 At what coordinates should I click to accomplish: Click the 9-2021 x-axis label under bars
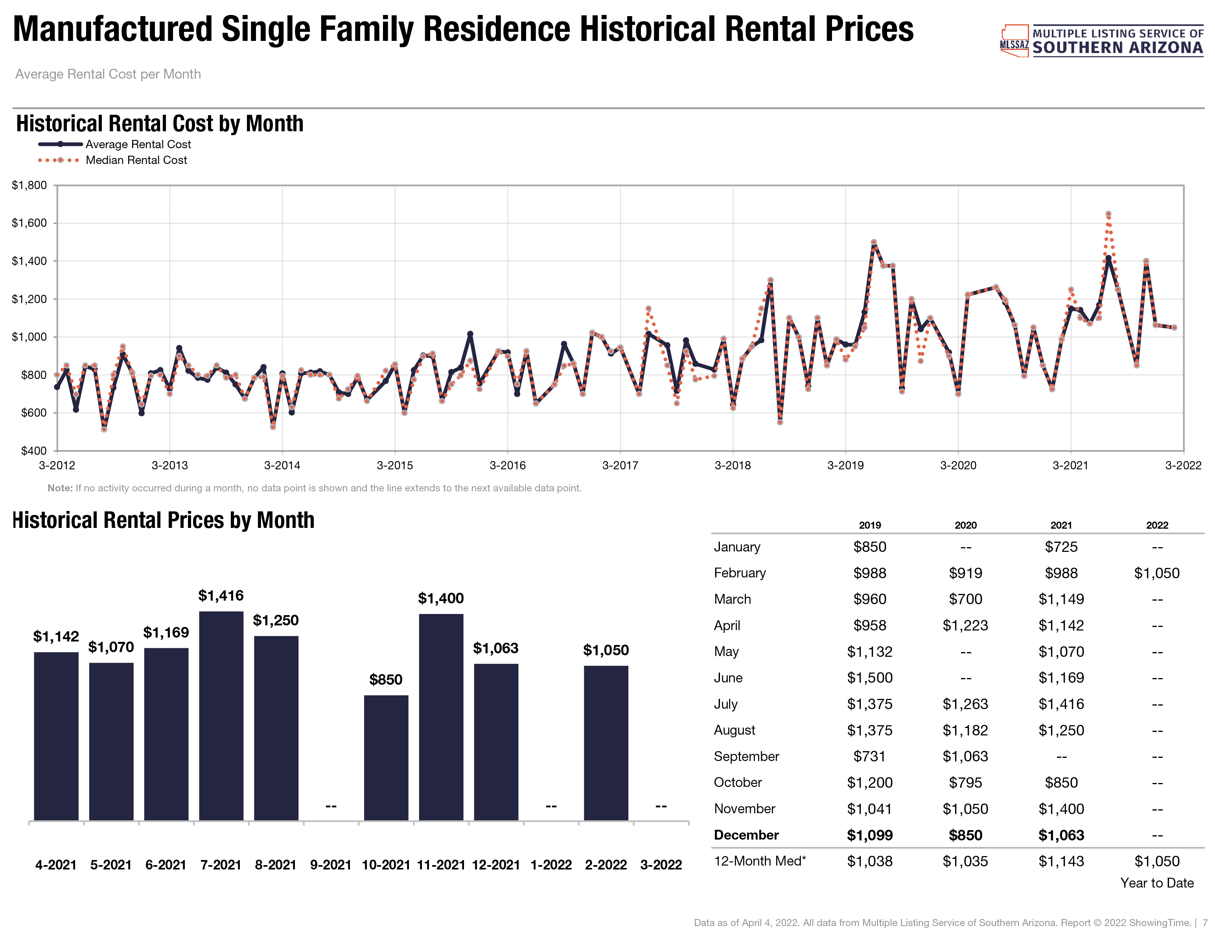331,865
